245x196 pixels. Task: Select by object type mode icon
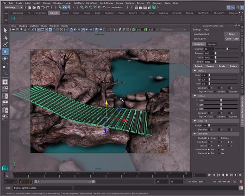[65, 7]
